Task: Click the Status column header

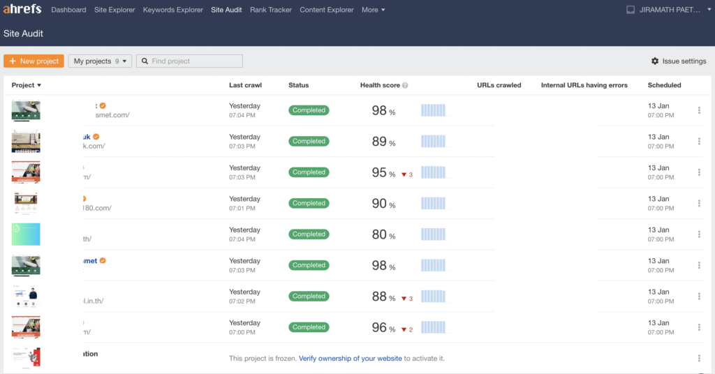Action: [x=299, y=85]
